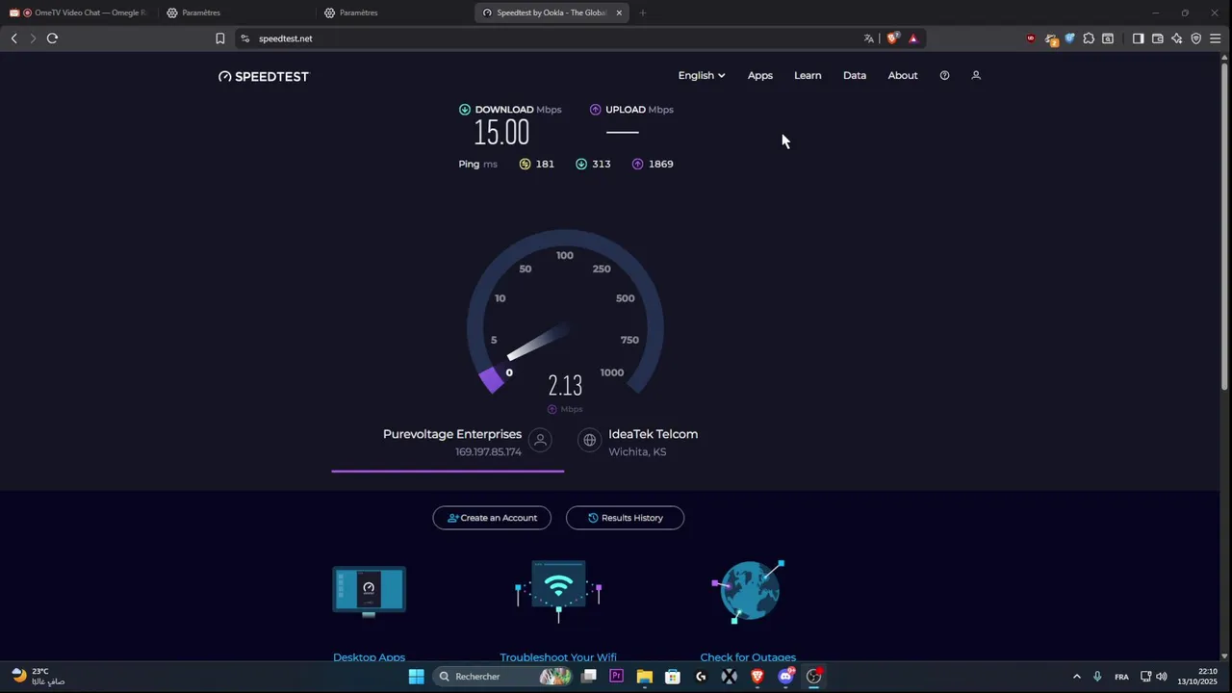The image size is (1232, 693).
Task: Open the Desktop Apps link
Action: pyautogui.click(x=369, y=657)
